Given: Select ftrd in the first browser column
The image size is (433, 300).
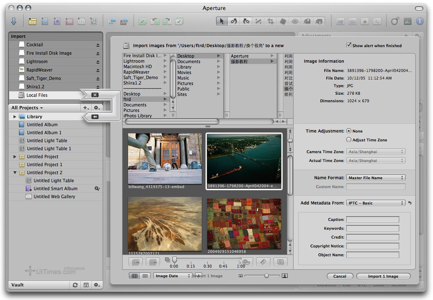Looking at the screenshot, I should tap(146, 99).
